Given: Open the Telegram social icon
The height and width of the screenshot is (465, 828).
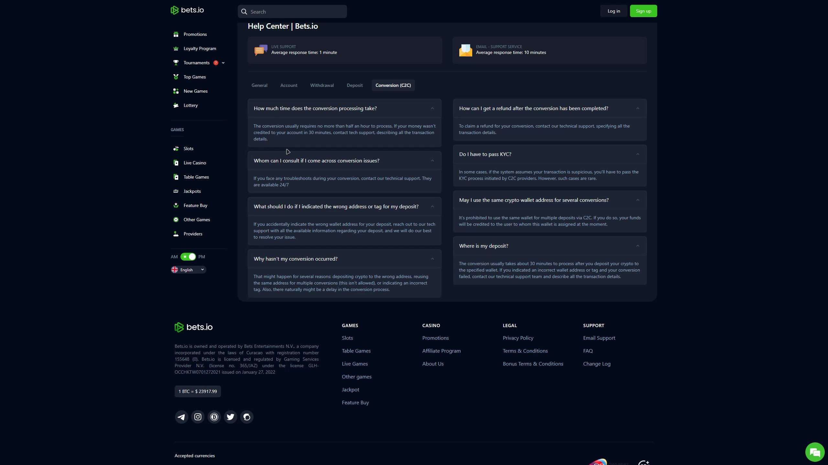Looking at the screenshot, I should 181,417.
